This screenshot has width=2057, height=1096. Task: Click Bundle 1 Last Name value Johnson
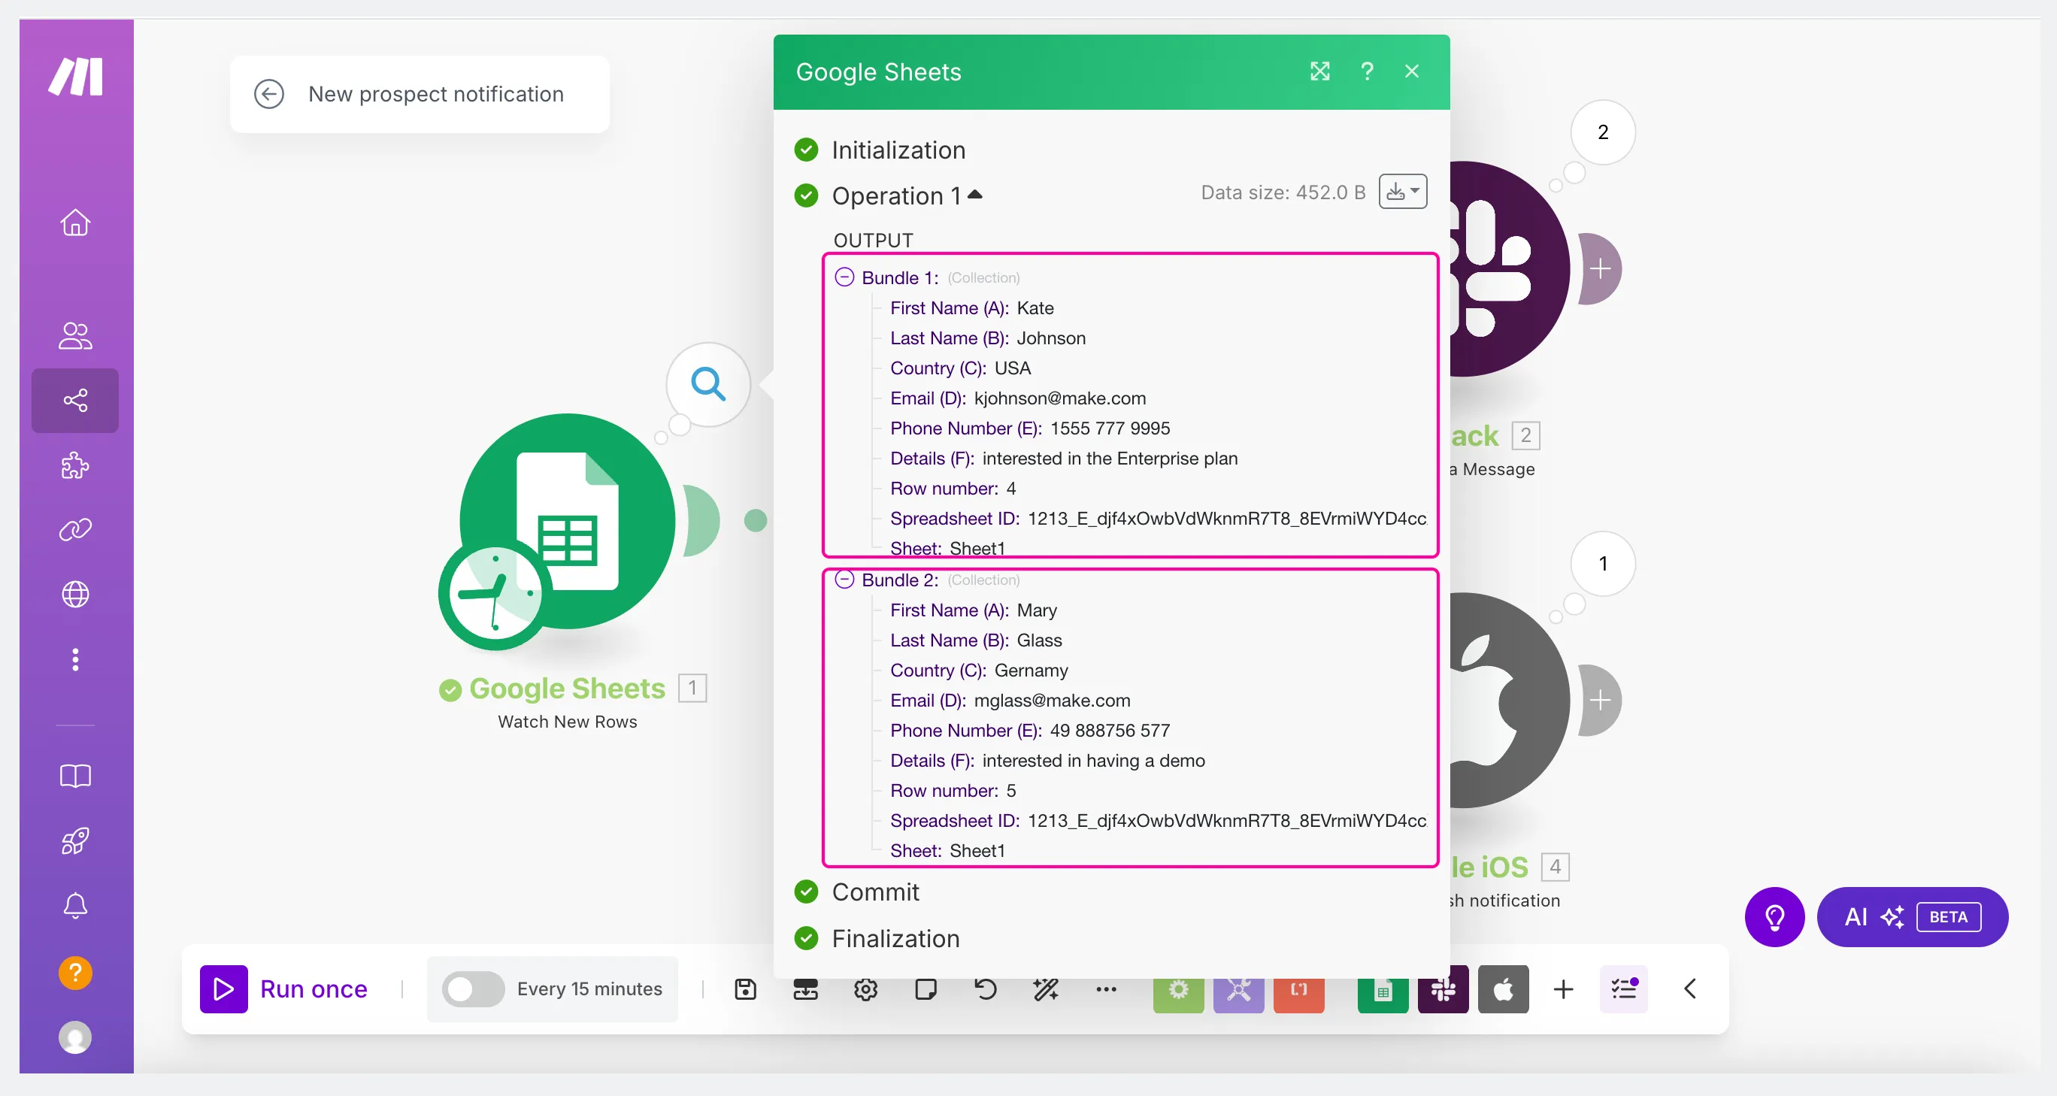tap(1051, 338)
